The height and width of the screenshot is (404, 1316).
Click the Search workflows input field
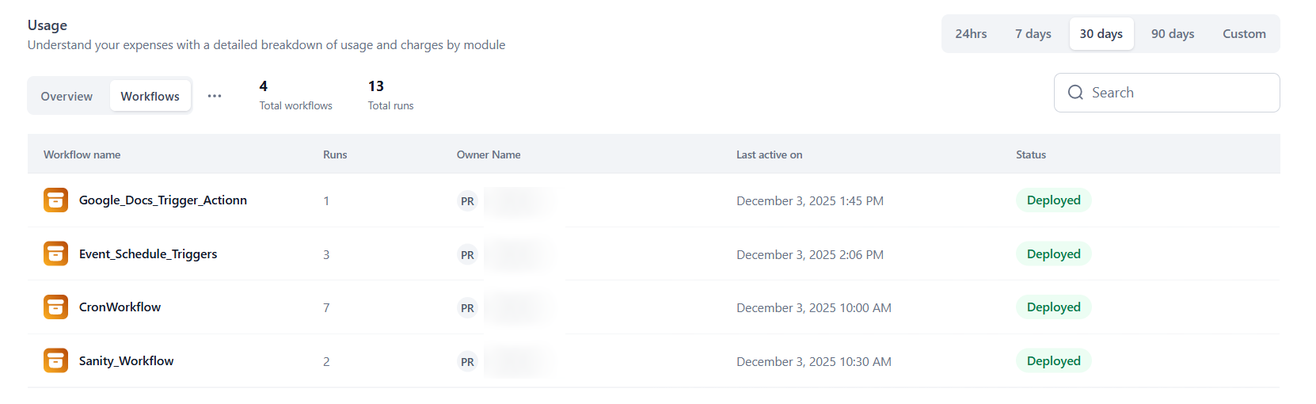coord(1180,93)
